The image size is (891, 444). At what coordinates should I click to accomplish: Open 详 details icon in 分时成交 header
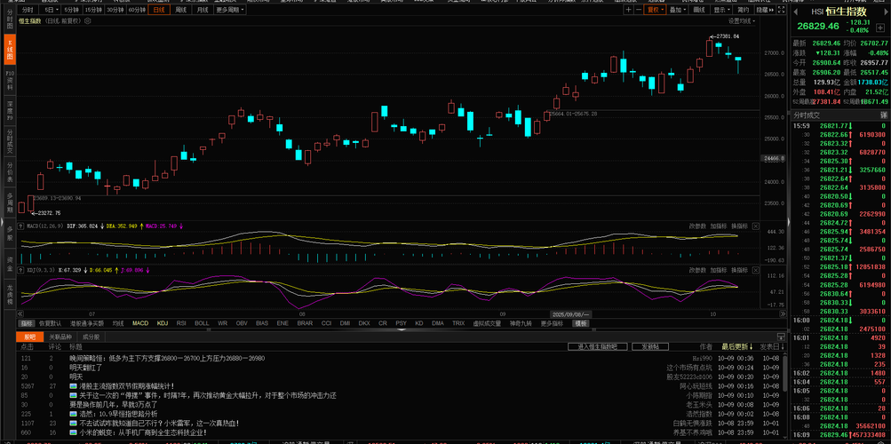884,115
